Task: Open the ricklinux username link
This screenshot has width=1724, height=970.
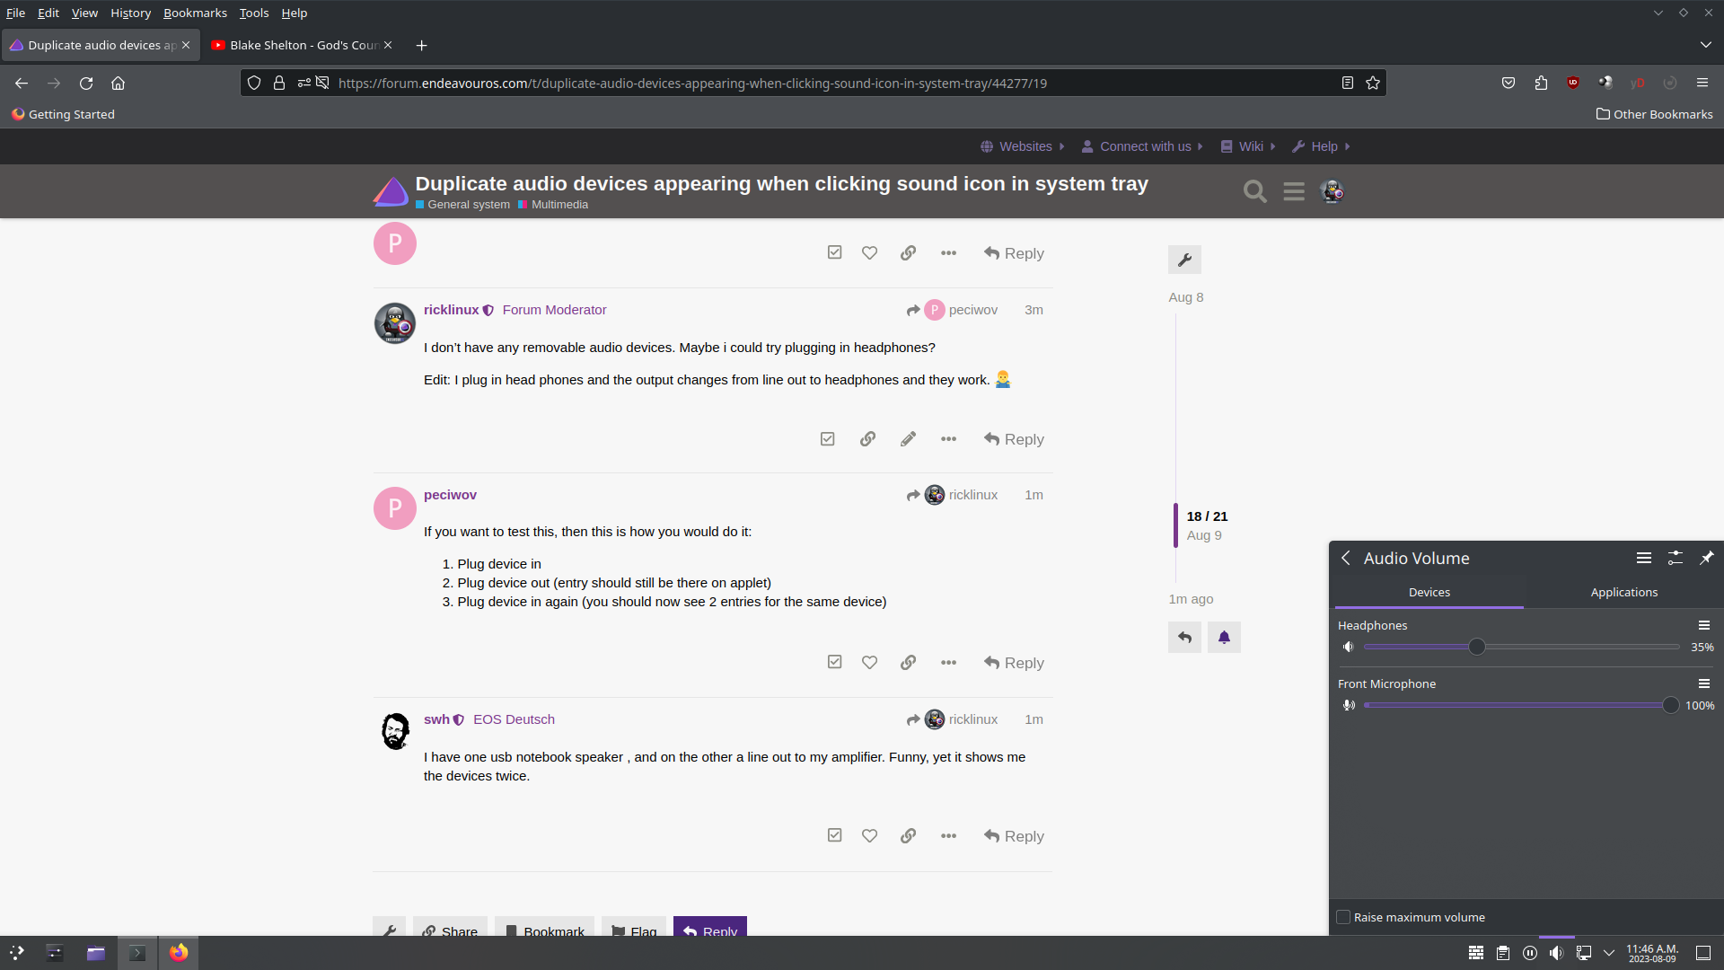Action: pos(451,309)
